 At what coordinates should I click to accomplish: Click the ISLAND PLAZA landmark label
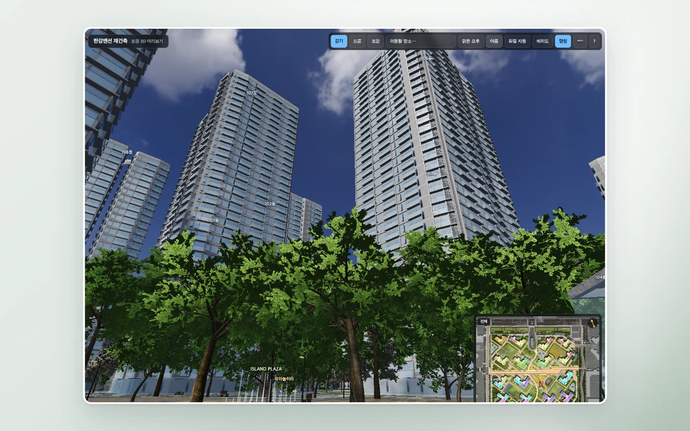tap(266, 369)
